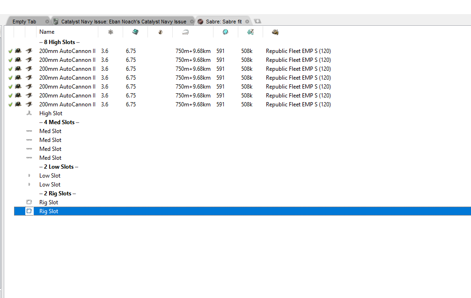Toggle state checkmark of third 200mm AutoCannon II
Viewport: 471px width, 298px height.
10,69
